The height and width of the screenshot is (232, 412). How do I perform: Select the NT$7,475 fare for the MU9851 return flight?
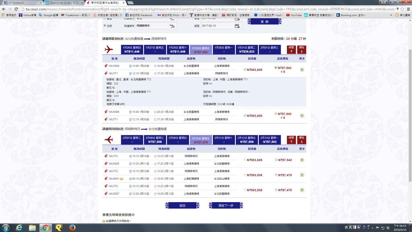tap(276, 175)
